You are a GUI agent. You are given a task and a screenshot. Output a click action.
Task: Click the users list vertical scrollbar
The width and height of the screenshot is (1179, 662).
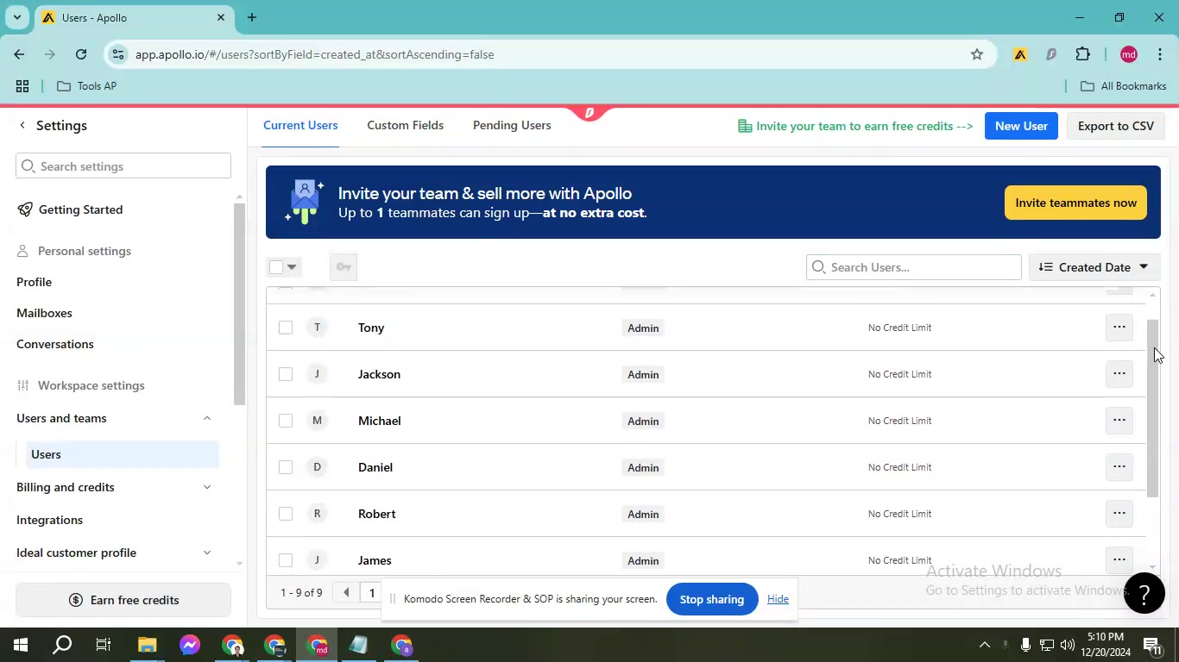[1152, 408]
